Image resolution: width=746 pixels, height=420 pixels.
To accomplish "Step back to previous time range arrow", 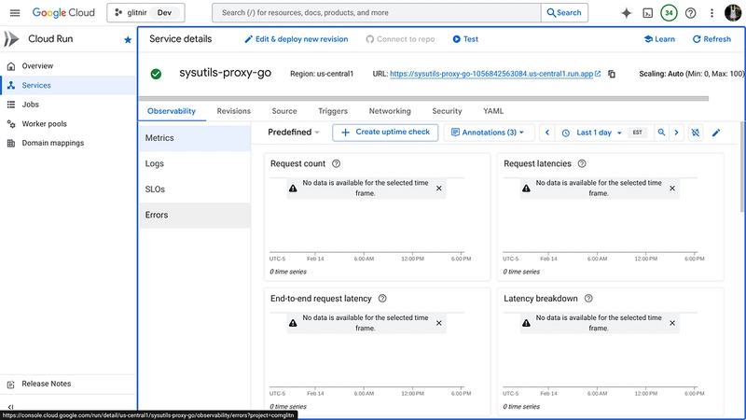I will 547,133.
